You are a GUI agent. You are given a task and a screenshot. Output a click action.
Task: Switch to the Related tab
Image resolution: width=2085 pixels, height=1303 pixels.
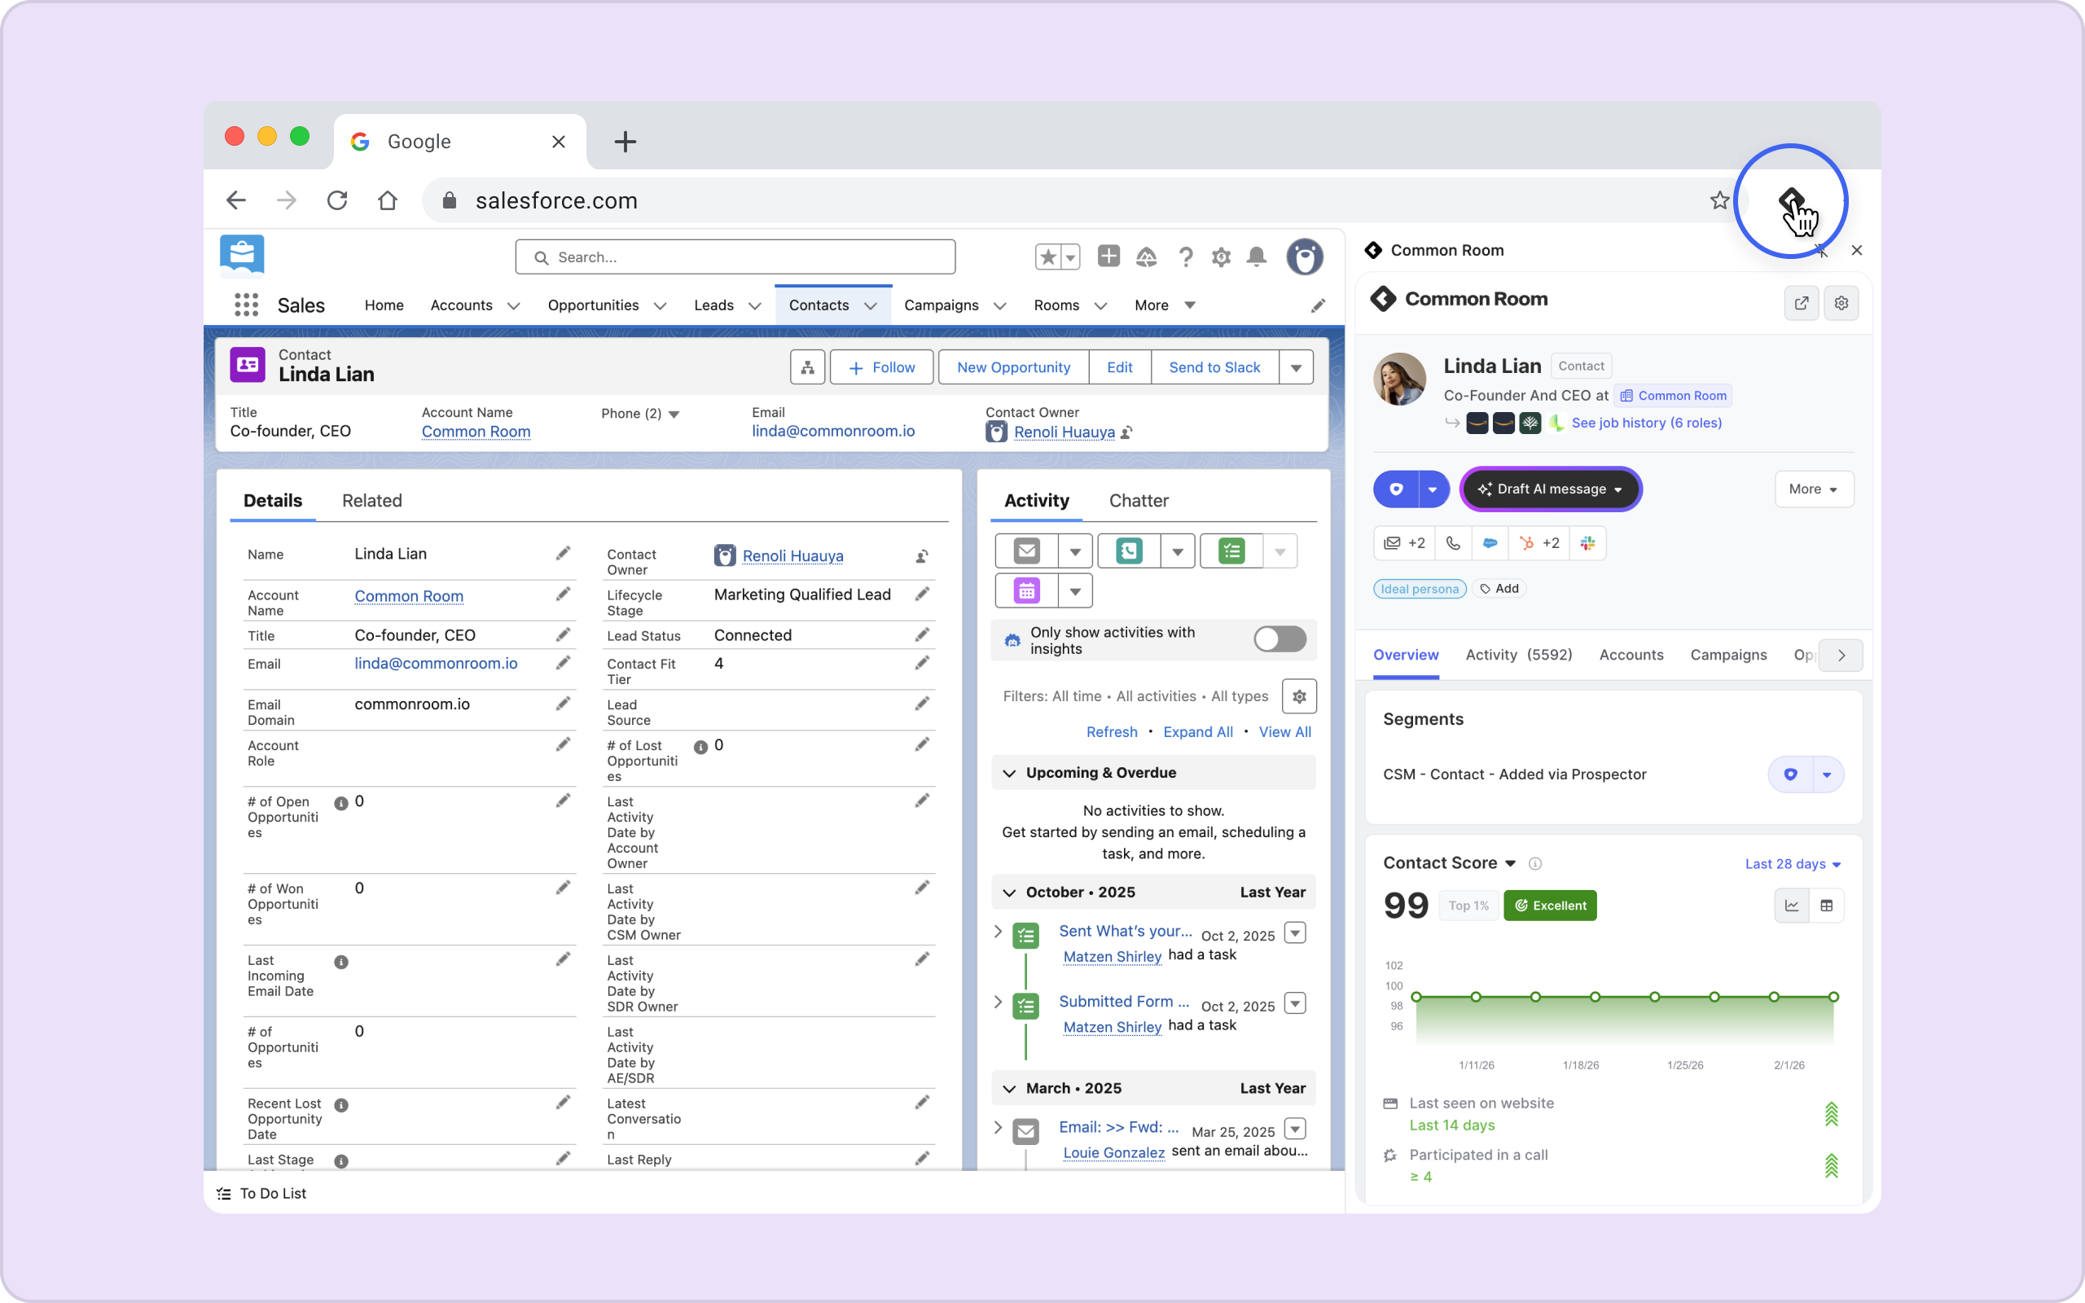point(371,501)
